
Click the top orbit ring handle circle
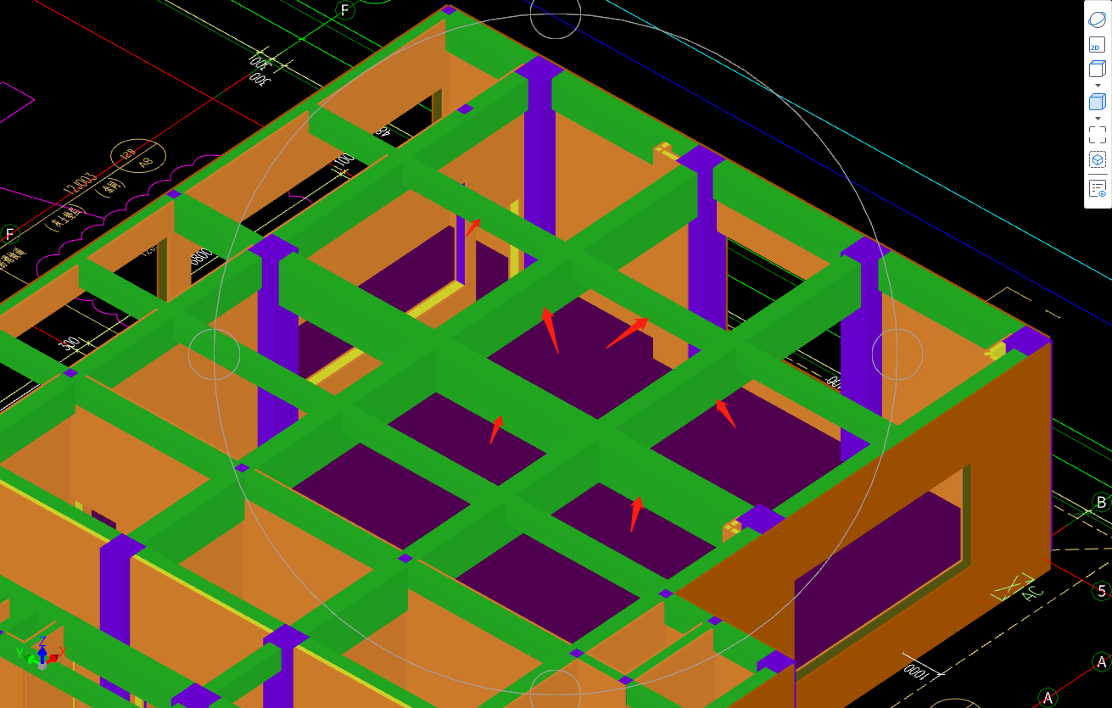click(x=556, y=14)
